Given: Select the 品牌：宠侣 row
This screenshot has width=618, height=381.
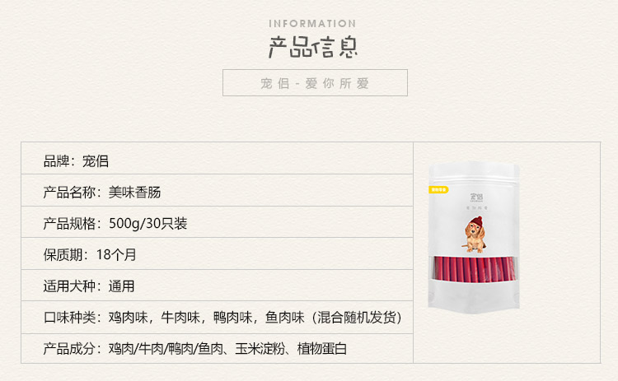Looking at the screenshot, I should click(x=217, y=158).
